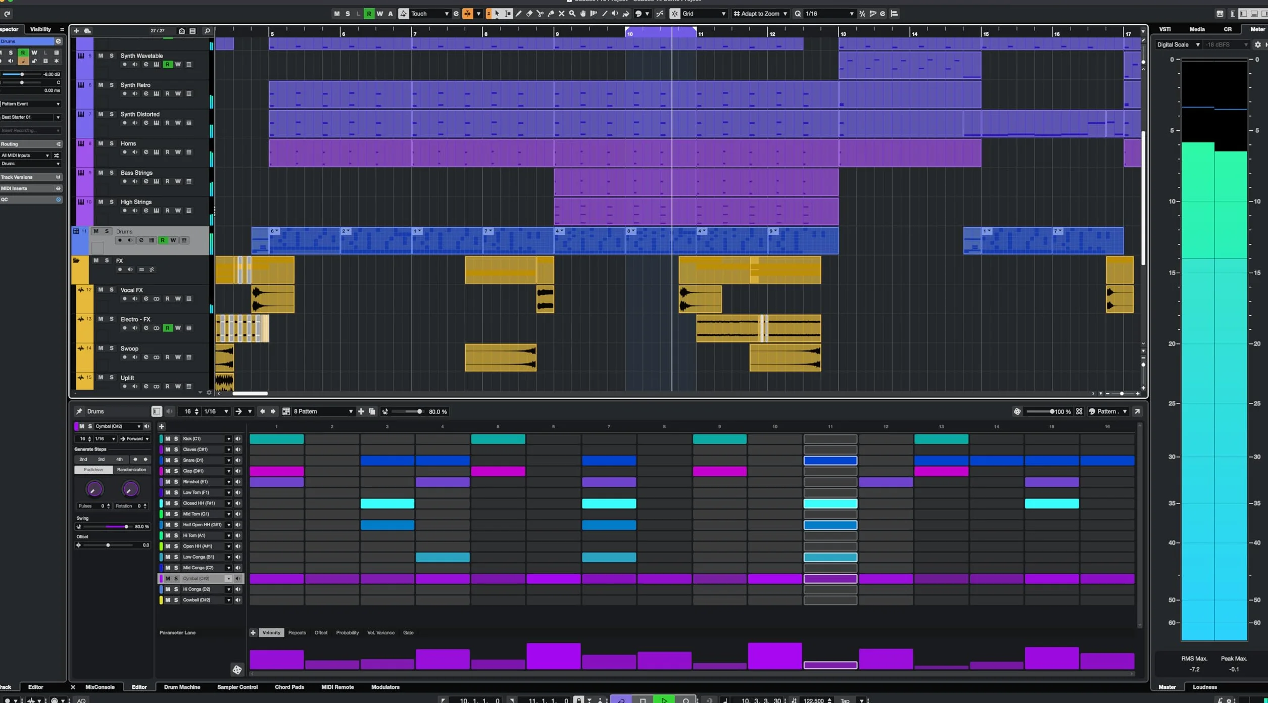The height and width of the screenshot is (703, 1268).
Task: Add a new drum lane
Action: (x=162, y=427)
